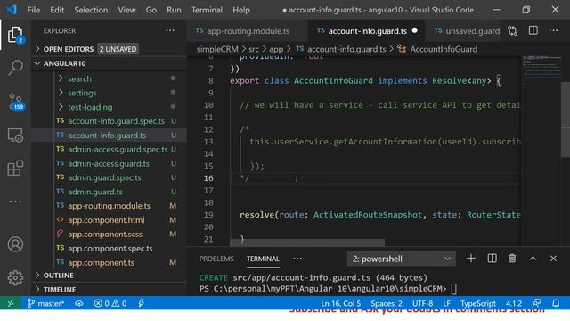570x321 pixels.
Task: Open admin-access.guard.ts file
Action: (x=109, y=163)
